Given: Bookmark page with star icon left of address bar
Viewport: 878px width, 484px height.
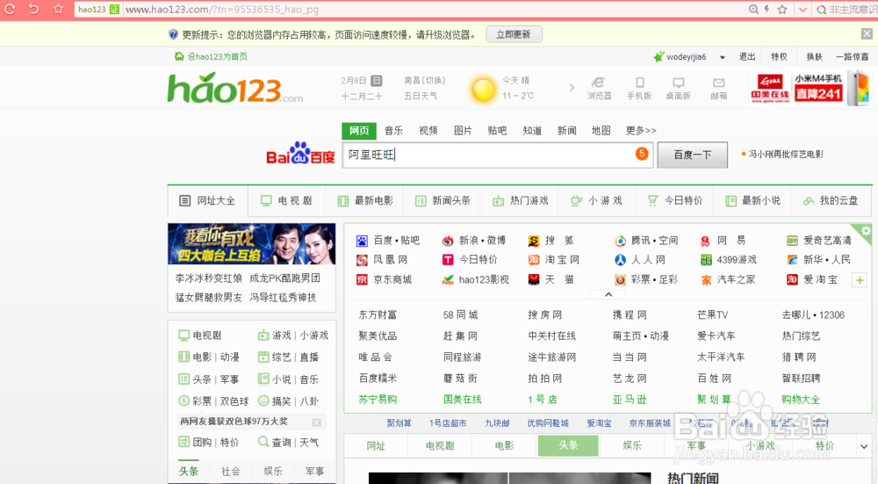Looking at the screenshot, I should (x=58, y=9).
